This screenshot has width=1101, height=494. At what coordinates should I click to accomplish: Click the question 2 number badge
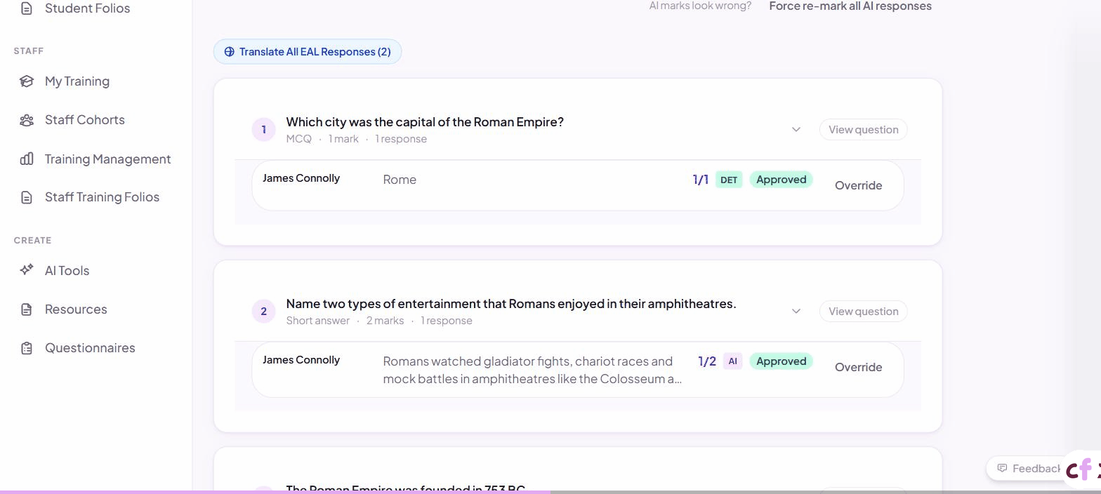(264, 312)
